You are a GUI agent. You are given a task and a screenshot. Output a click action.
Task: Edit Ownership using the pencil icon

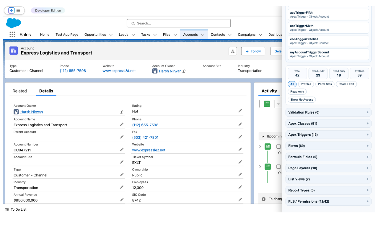pyautogui.click(x=240, y=175)
